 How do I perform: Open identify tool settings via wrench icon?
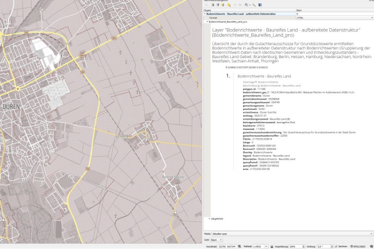[x=254, y=5]
